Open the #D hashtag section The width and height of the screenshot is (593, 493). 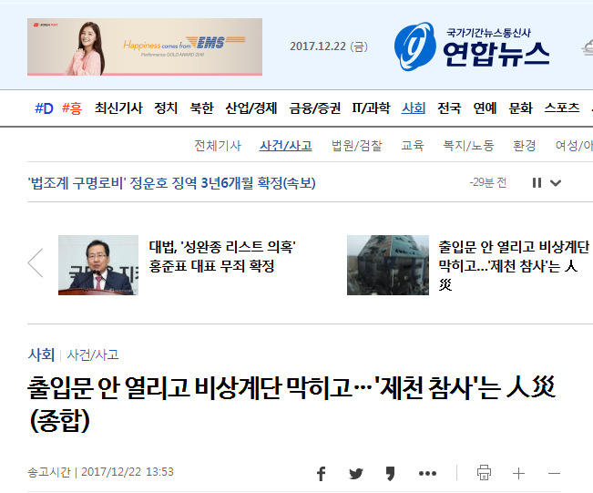coord(44,108)
